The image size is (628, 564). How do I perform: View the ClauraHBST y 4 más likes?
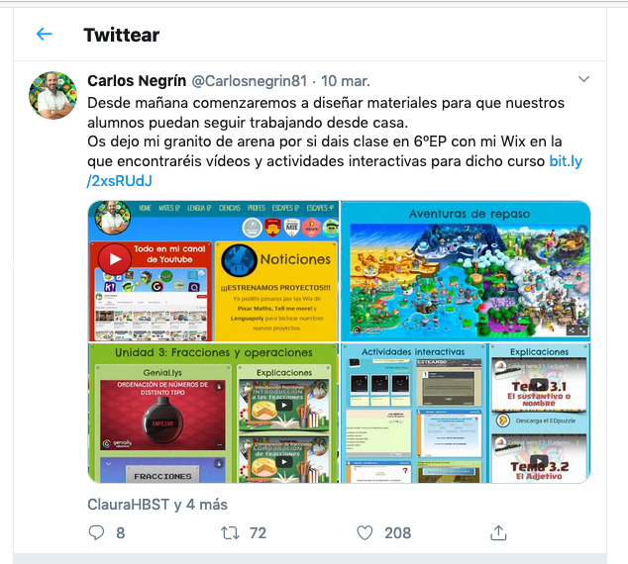(157, 505)
